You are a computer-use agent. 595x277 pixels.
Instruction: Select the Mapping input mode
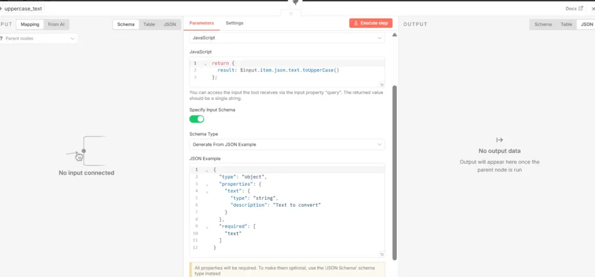coord(30,24)
